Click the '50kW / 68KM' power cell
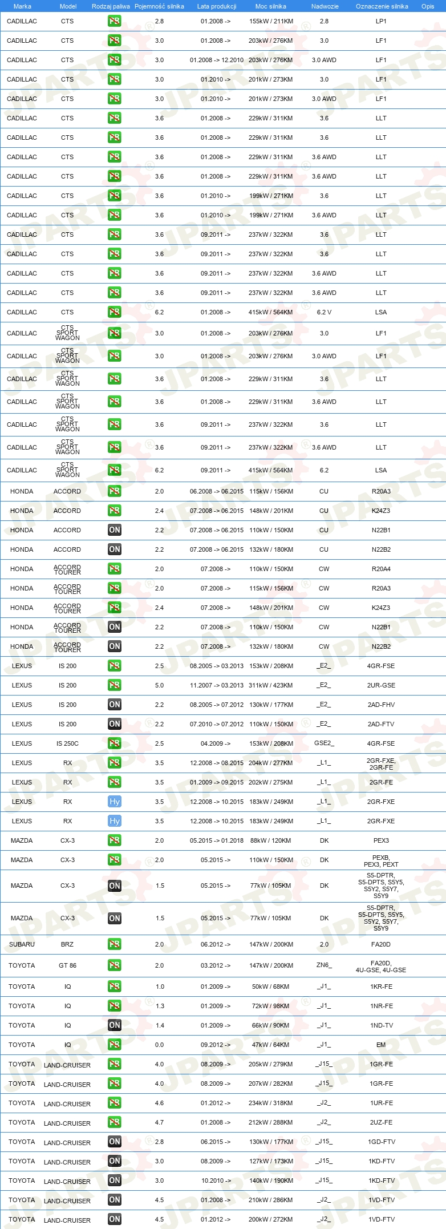The width and height of the screenshot is (446, 1229). coord(271,987)
